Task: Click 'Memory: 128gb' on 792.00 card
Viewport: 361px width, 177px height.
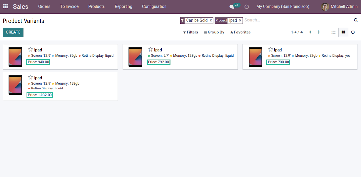Action: (x=184, y=55)
